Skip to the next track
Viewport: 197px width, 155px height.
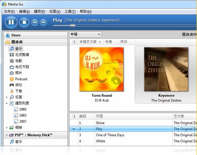click(43, 22)
